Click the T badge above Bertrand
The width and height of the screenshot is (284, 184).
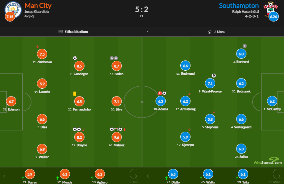click(x=245, y=46)
